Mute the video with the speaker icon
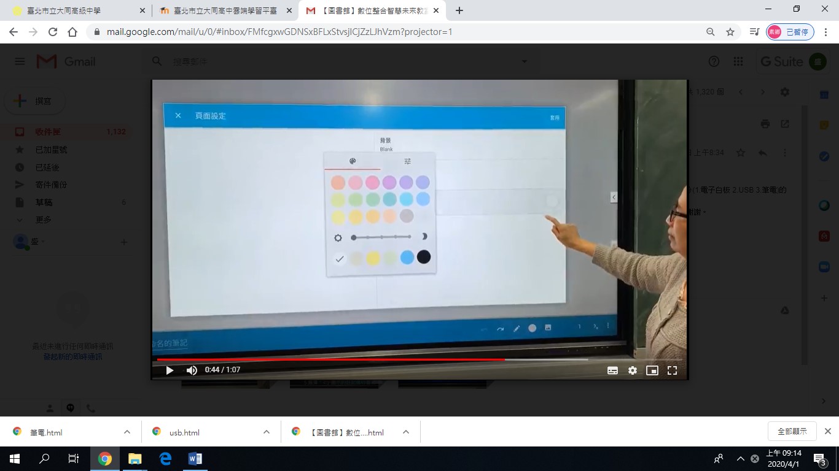The height and width of the screenshot is (471, 839). (192, 370)
